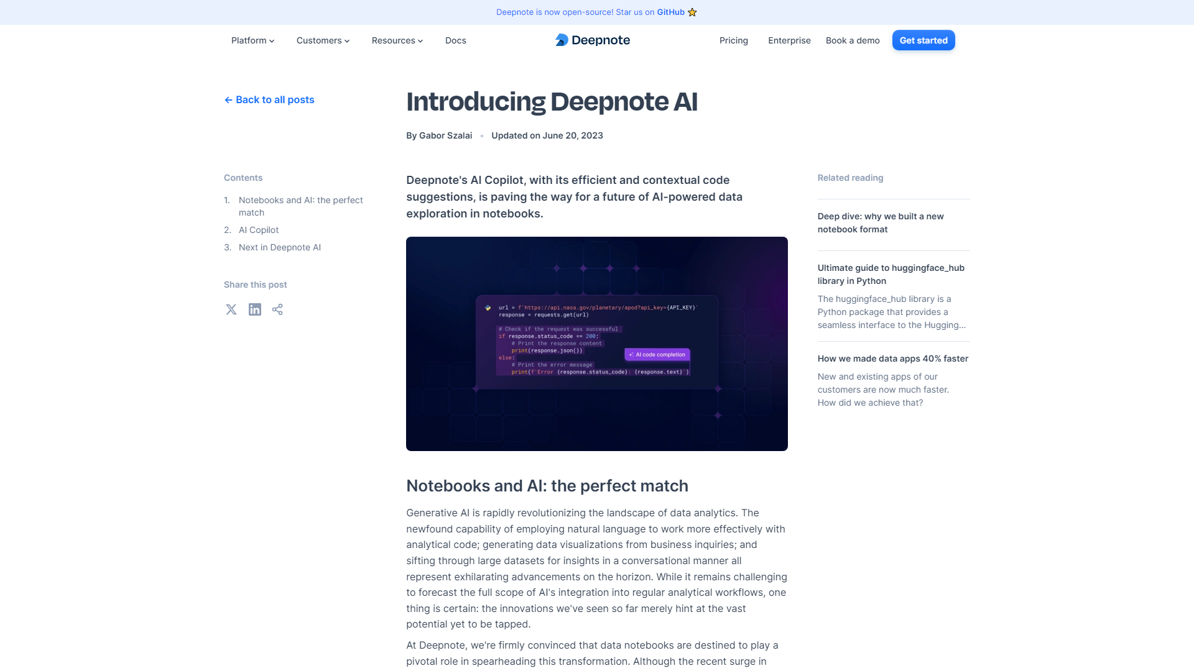Click the bulb icon in the code screenshot
The height and width of the screenshot is (671, 1194).
tap(489, 307)
